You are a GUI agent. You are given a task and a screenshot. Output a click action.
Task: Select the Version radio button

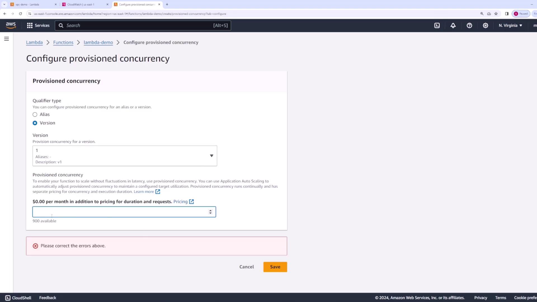pos(35,123)
